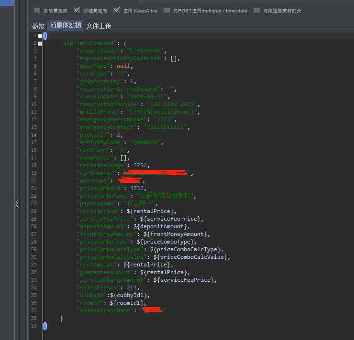Switch to the 参数 tab
354x340 pixels.
pyautogui.click(x=38, y=26)
